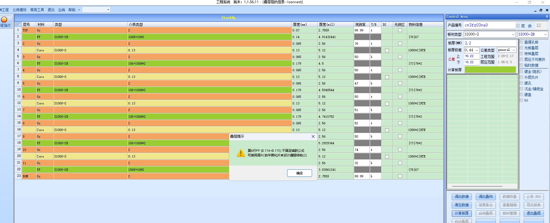
Task: Click row header number 6
Action: (18, 63)
